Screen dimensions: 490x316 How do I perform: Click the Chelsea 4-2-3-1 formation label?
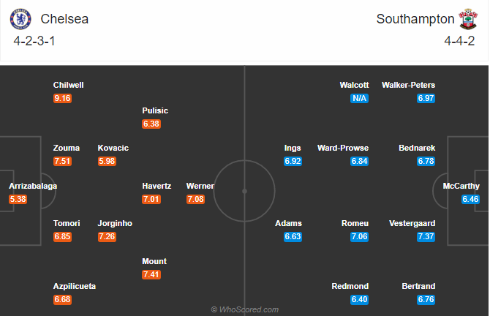(34, 41)
